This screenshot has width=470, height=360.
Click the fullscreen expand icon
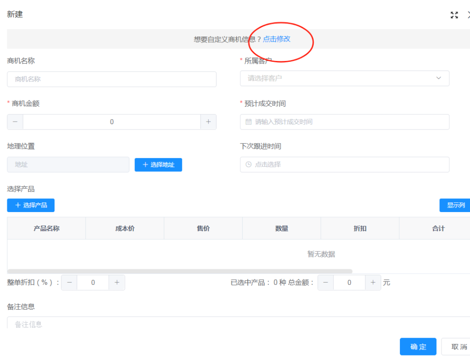pyautogui.click(x=454, y=15)
